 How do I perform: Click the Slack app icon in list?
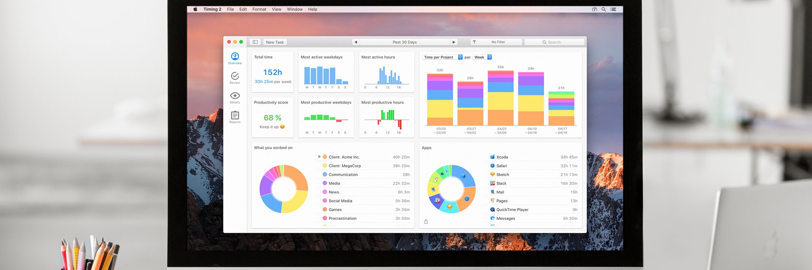tap(492, 183)
